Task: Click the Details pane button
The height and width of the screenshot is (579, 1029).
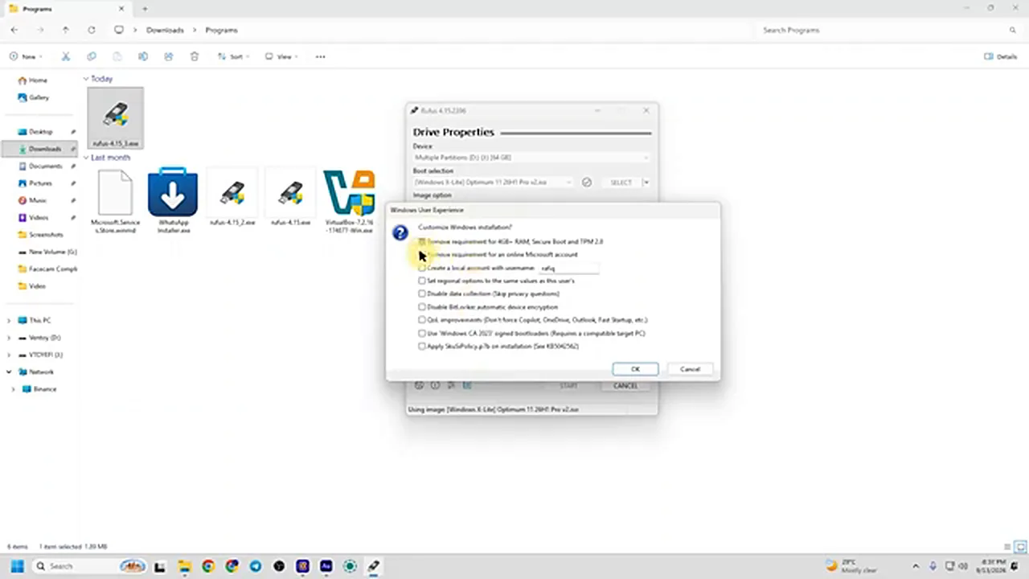Action: click(1001, 57)
